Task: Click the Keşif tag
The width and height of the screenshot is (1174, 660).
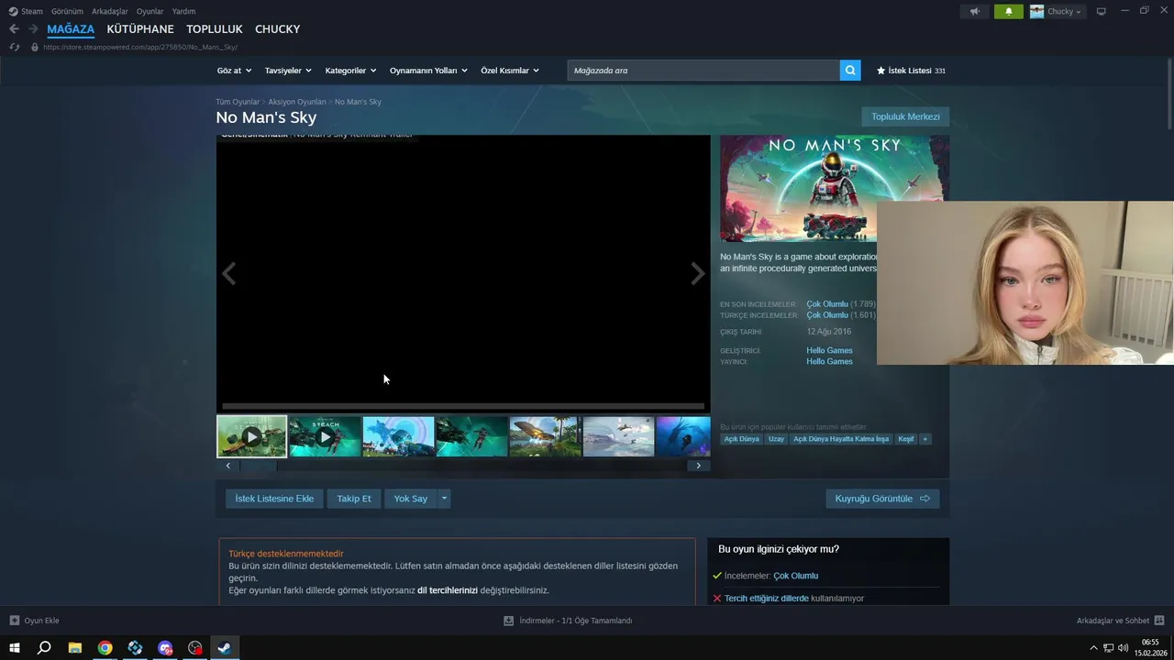Action: coord(906,439)
